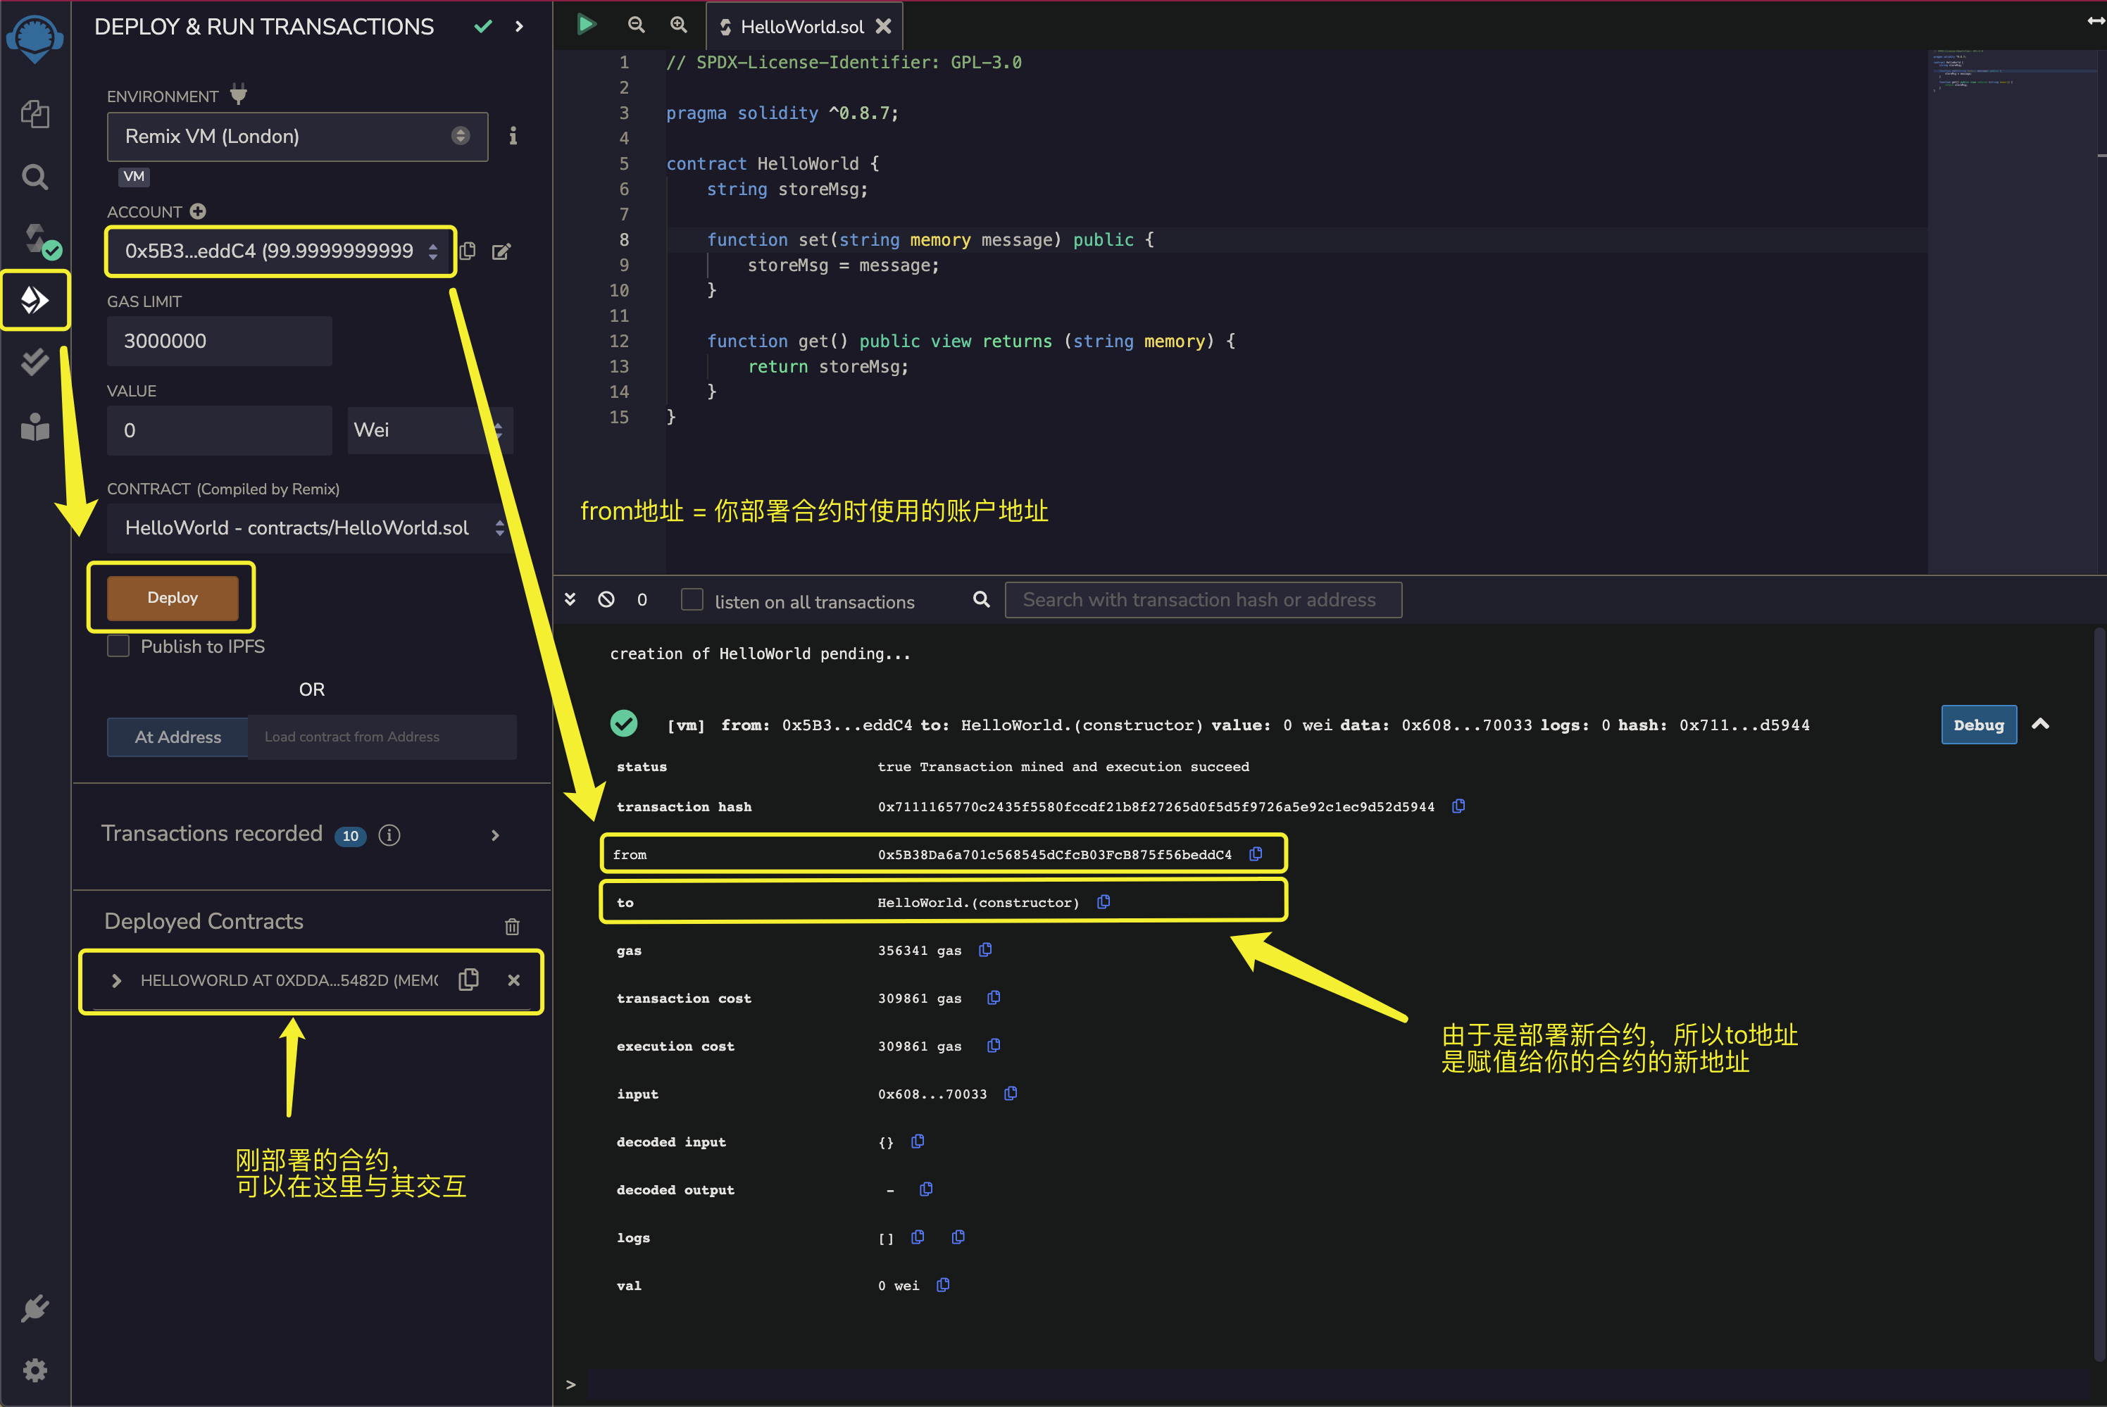Click the transaction hash search field
The height and width of the screenshot is (1407, 2107).
point(1203,599)
